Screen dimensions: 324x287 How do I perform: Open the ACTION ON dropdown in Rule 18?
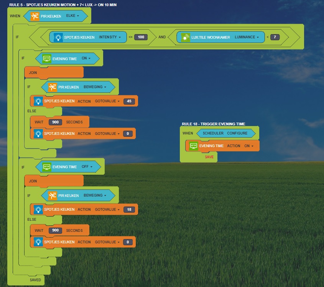pos(249,146)
